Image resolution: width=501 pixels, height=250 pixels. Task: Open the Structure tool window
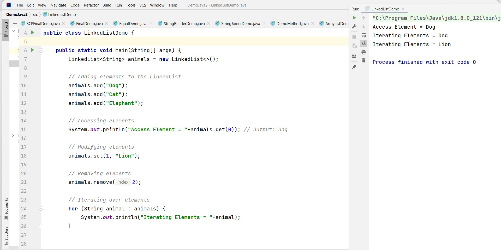pyautogui.click(x=6, y=236)
